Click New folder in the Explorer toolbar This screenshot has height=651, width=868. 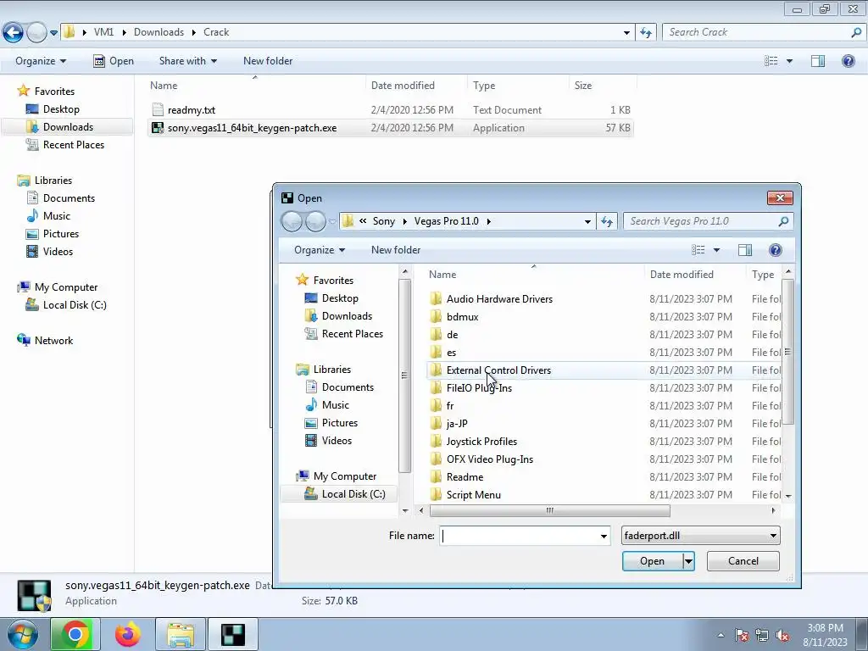click(x=268, y=61)
